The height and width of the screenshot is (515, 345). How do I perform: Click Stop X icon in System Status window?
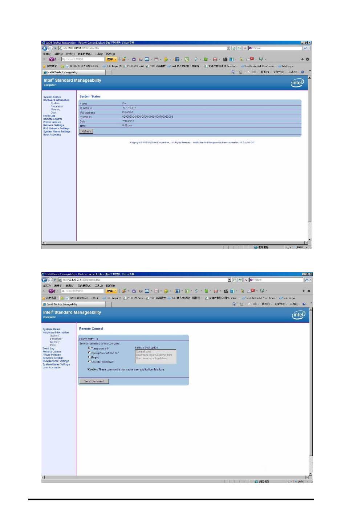[245, 48]
